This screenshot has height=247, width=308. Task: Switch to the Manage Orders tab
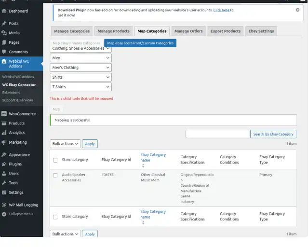point(188,31)
